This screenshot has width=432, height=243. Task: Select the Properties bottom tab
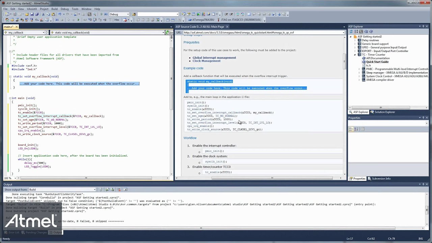(x=357, y=179)
